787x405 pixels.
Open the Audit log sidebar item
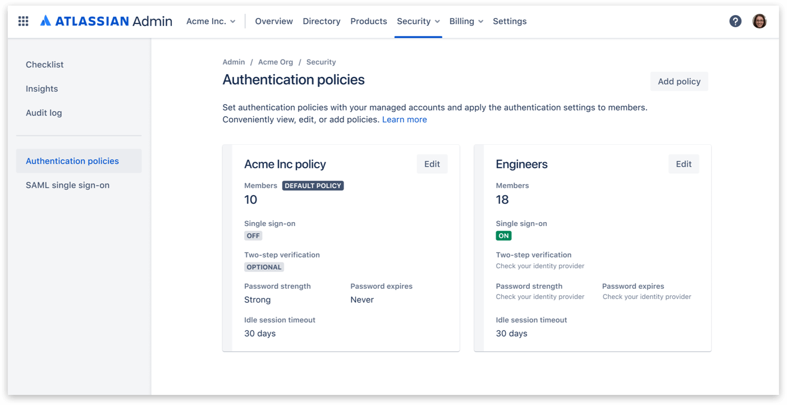coord(44,113)
